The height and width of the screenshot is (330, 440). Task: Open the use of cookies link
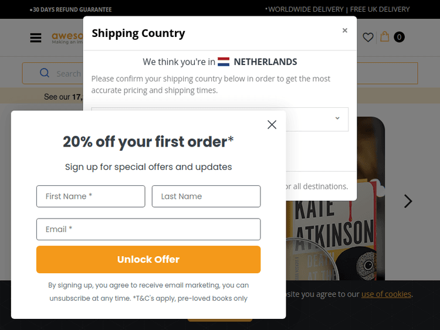click(386, 294)
